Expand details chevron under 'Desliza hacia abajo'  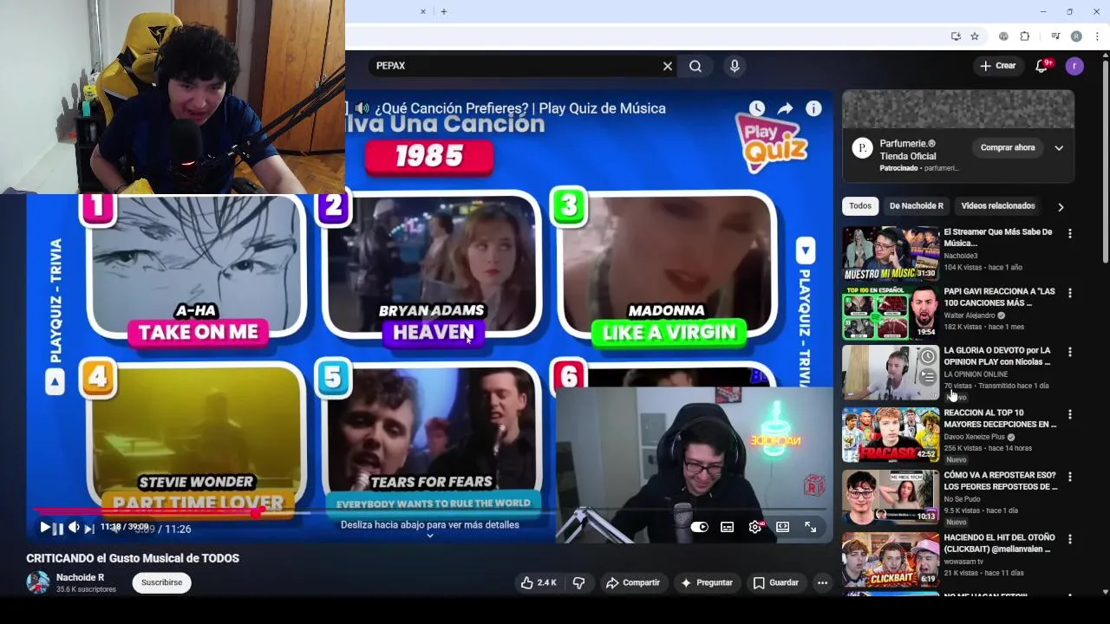(429, 536)
